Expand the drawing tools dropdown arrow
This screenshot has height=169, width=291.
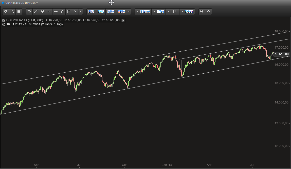pos(81,11)
